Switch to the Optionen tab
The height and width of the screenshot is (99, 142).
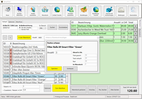click(x=11, y=22)
